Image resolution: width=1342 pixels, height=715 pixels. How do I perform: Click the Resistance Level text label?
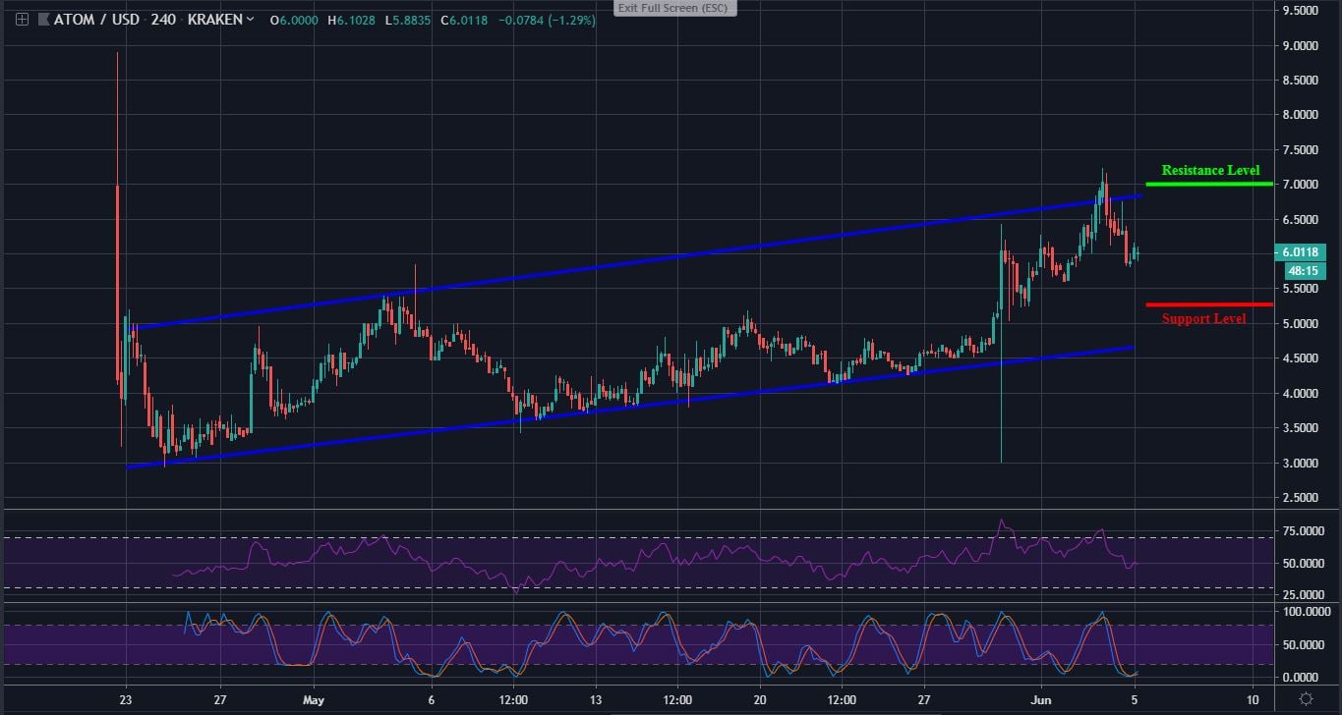click(1210, 170)
